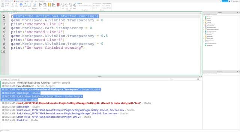Viewport: 240px width, 135px height.
Task: Open the File menu
Action: 2,1
